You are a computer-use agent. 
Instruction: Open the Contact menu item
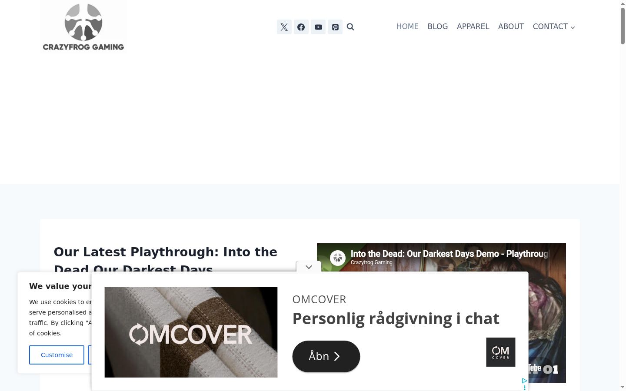pyautogui.click(x=550, y=27)
